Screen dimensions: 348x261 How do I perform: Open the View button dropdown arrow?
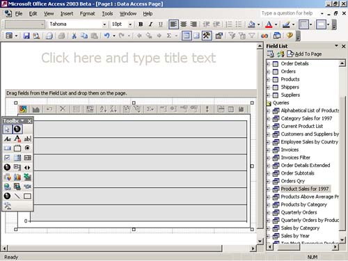pyautogui.click(x=16, y=36)
